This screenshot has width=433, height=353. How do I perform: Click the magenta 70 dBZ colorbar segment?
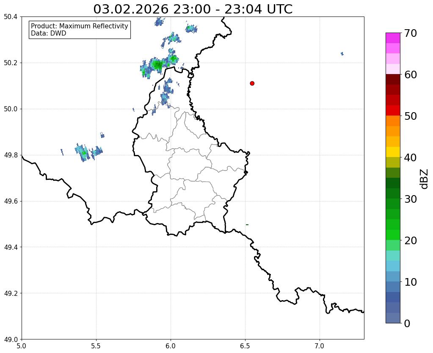tap(393, 38)
